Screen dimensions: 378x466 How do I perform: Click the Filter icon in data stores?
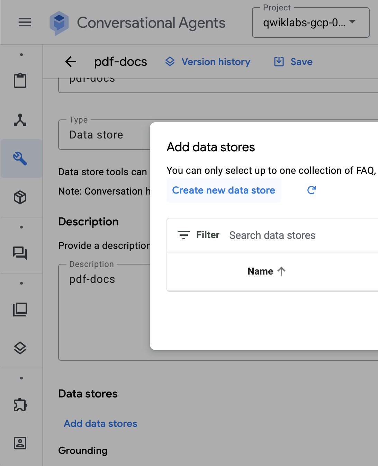tap(184, 235)
